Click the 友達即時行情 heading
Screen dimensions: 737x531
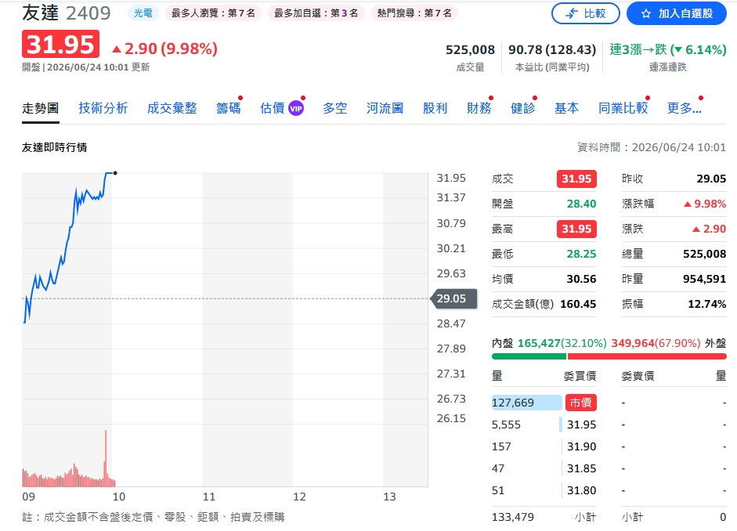tap(55, 147)
